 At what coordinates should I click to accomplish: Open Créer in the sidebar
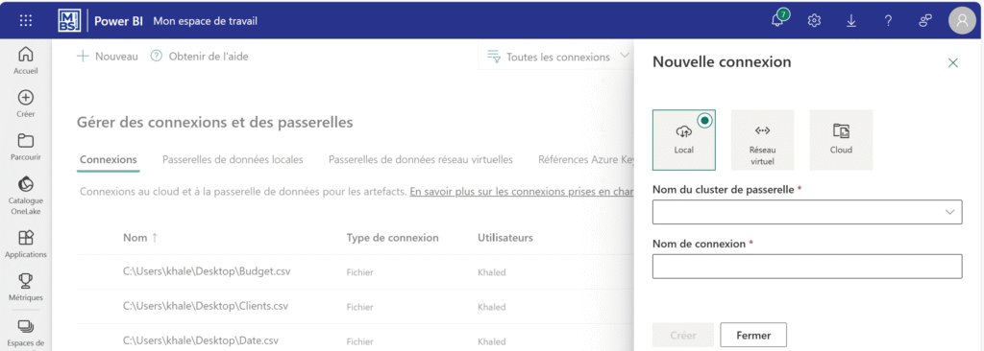click(x=26, y=104)
